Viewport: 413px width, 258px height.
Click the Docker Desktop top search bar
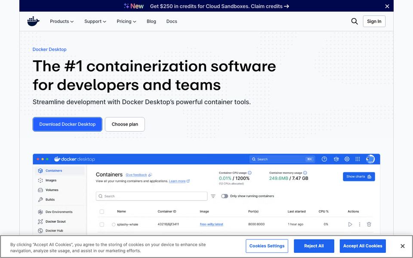pyautogui.click(x=282, y=159)
